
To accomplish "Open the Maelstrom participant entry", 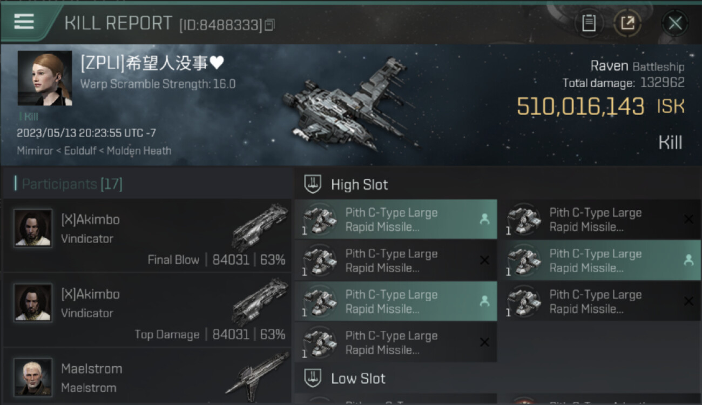I will [x=147, y=376].
